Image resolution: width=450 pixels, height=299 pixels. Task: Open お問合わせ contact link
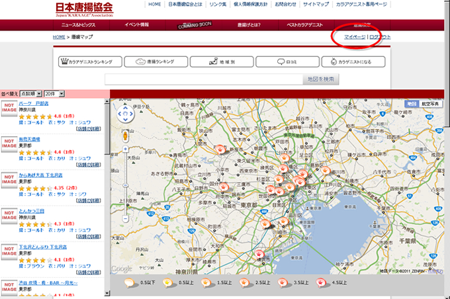tap(286, 5)
